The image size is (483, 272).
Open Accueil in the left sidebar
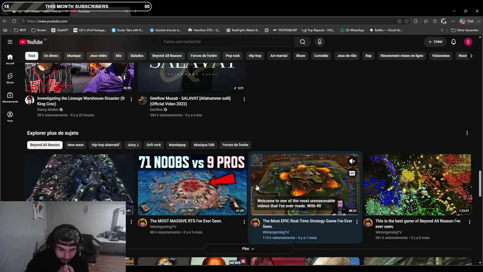tap(10, 59)
